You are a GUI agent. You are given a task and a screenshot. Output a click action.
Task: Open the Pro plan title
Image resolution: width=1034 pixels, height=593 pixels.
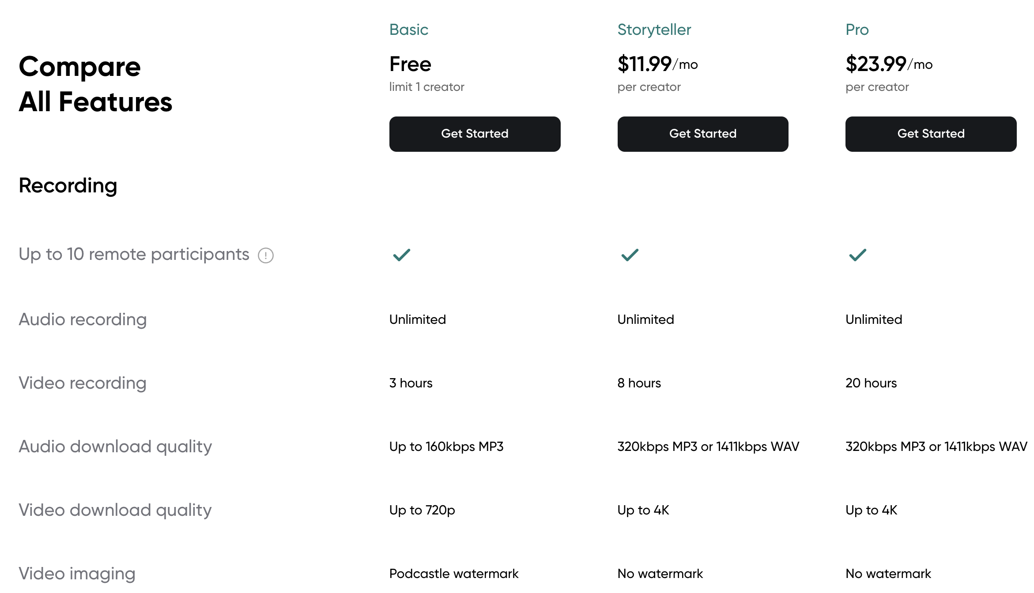[857, 30]
